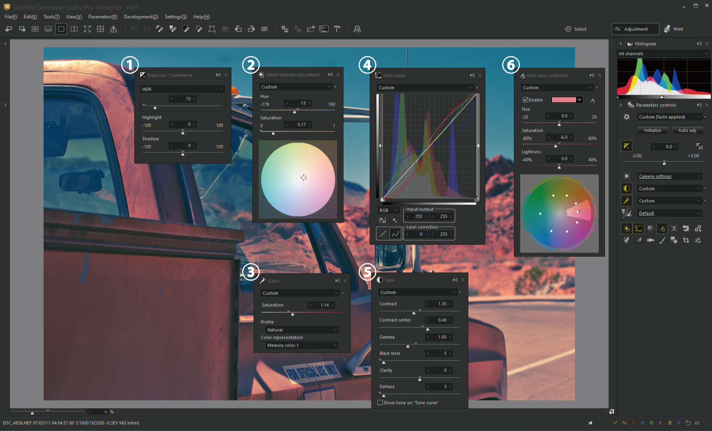Click the Contrast value field showing 1.35
Screen dimensions: 712x431
(439, 304)
